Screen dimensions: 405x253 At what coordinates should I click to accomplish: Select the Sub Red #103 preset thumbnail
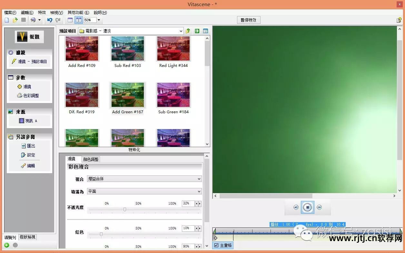pos(128,49)
